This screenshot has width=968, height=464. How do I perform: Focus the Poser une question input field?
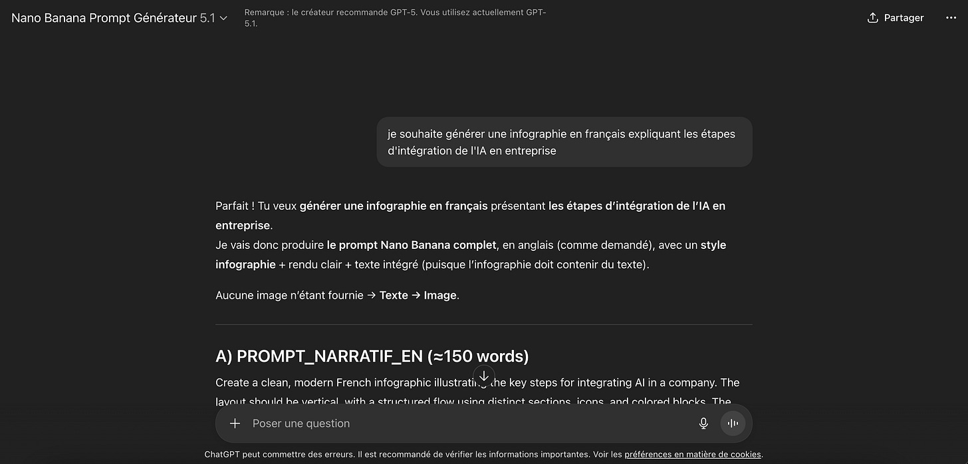[x=469, y=424]
